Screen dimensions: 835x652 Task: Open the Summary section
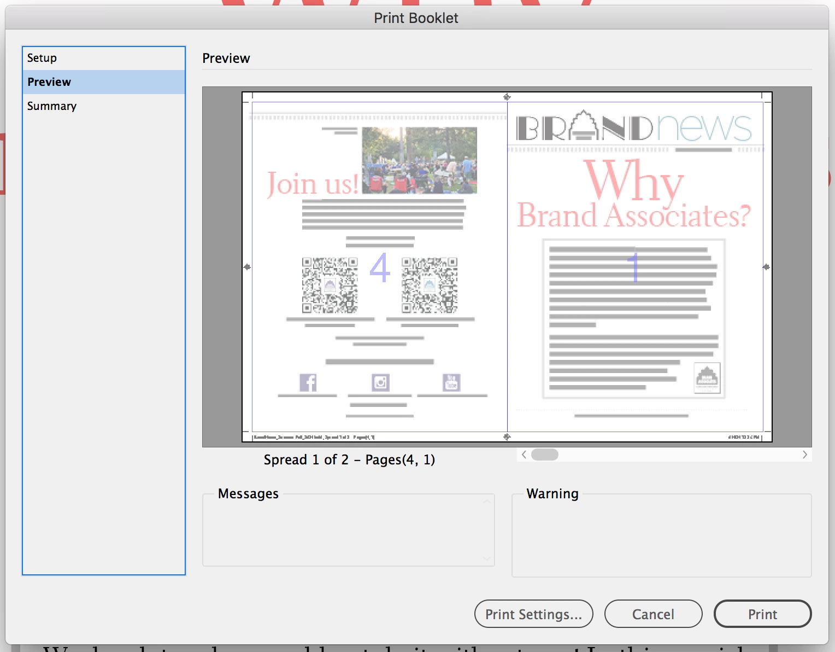(104, 106)
